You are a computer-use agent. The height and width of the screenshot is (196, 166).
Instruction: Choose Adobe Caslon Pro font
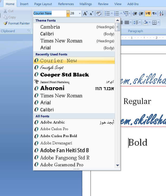coord(74,129)
